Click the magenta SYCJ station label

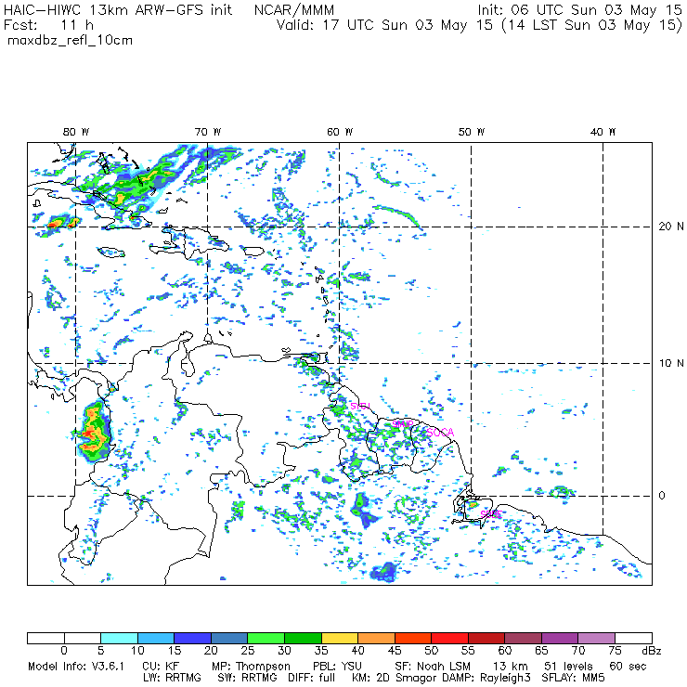(360, 406)
